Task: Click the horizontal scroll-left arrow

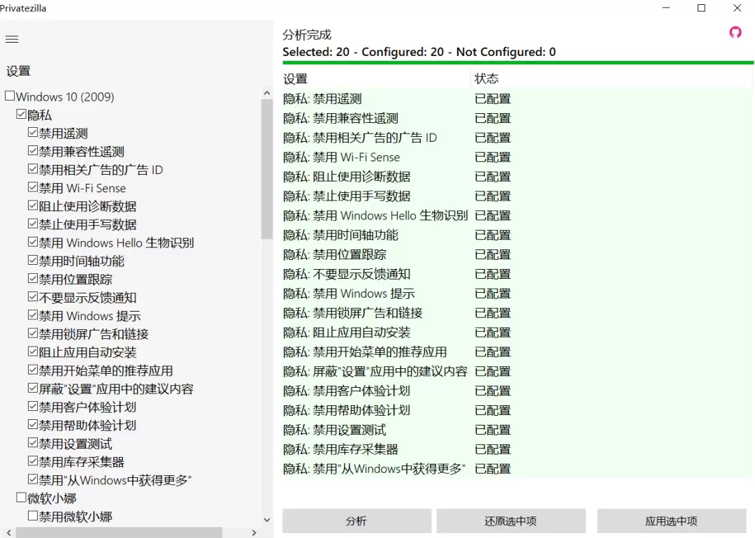Action: coord(8,532)
